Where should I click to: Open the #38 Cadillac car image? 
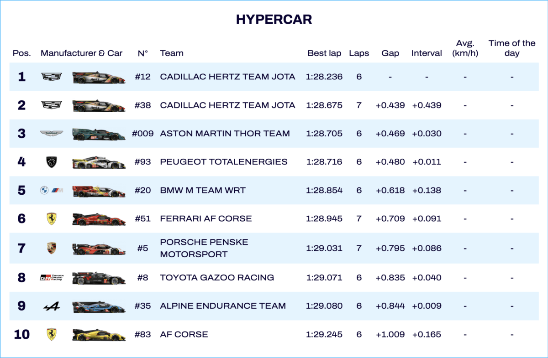(x=99, y=106)
